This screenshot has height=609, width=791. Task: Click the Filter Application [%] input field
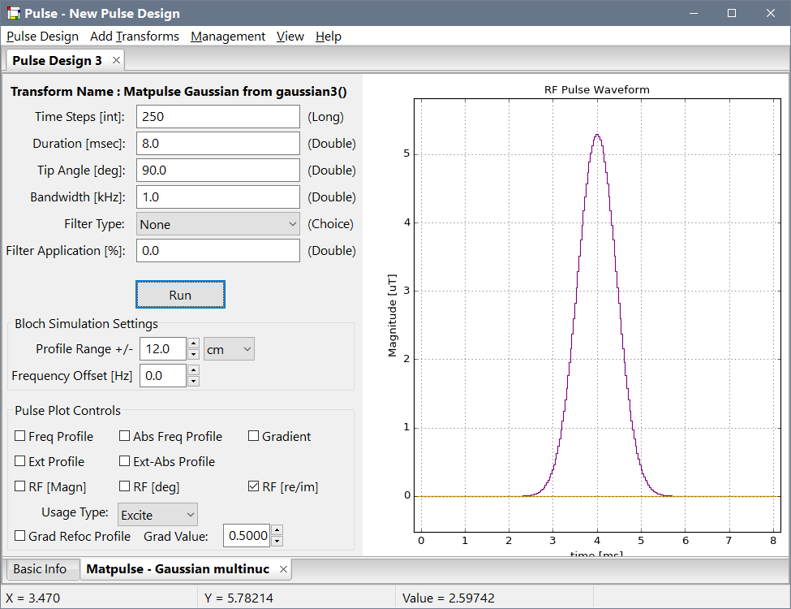218,250
